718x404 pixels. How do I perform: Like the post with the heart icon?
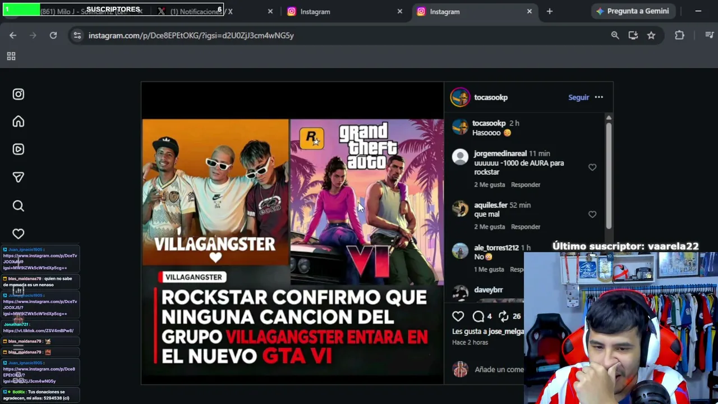458,316
